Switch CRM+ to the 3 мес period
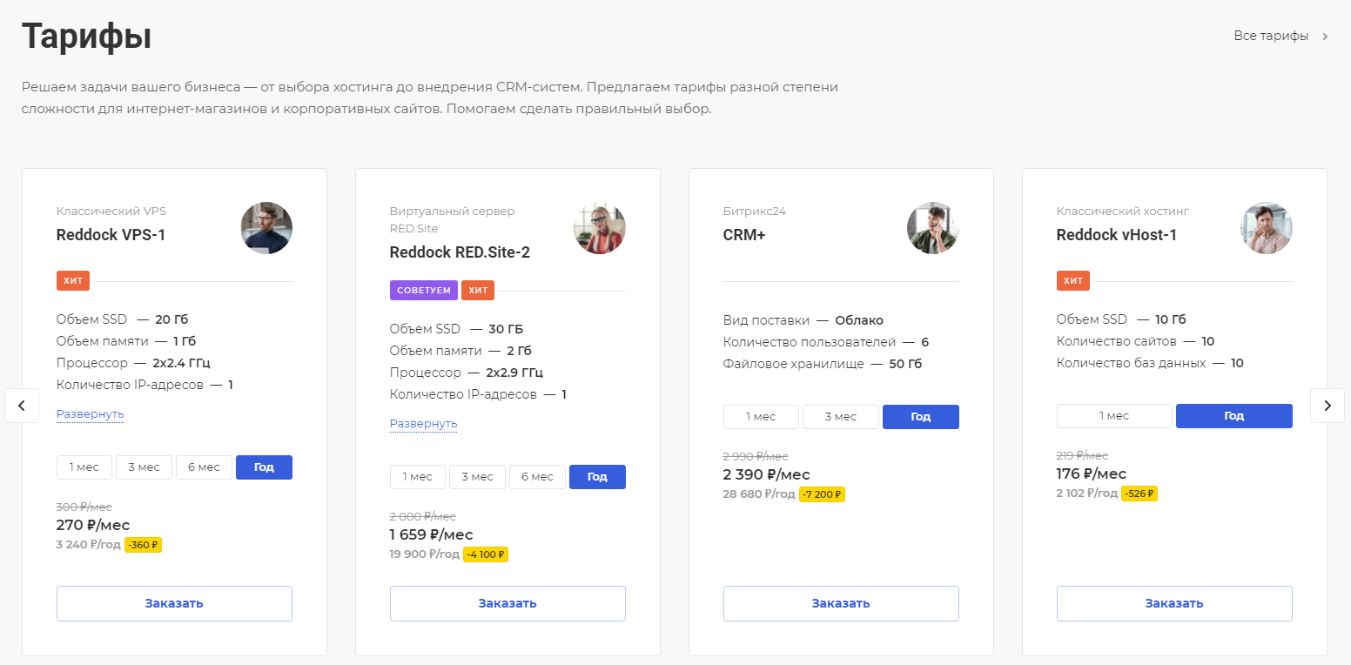The image size is (1351, 665). click(841, 417)
